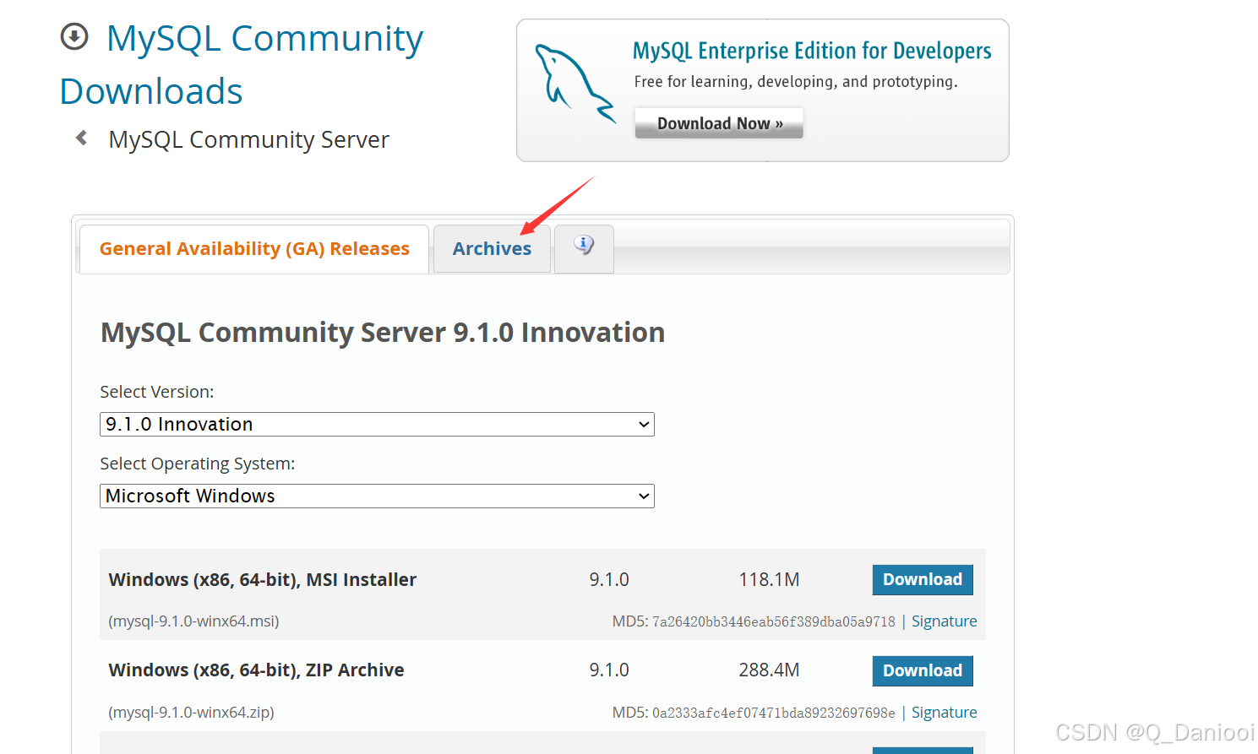Download the Windows ZIP Archive

tap(922, 670)
